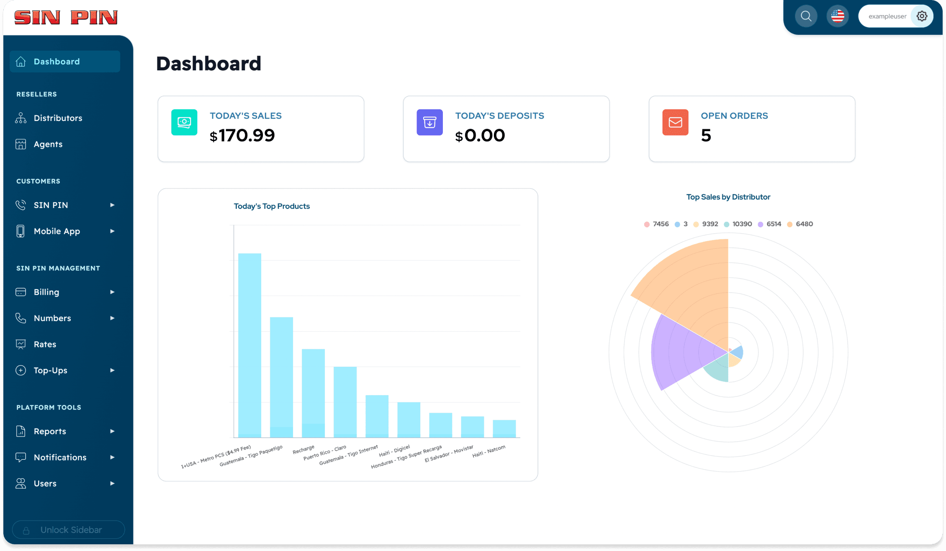The image size is (946, 551).
Task: Click the Unlock Sidebar button
Action: point(69,530)
